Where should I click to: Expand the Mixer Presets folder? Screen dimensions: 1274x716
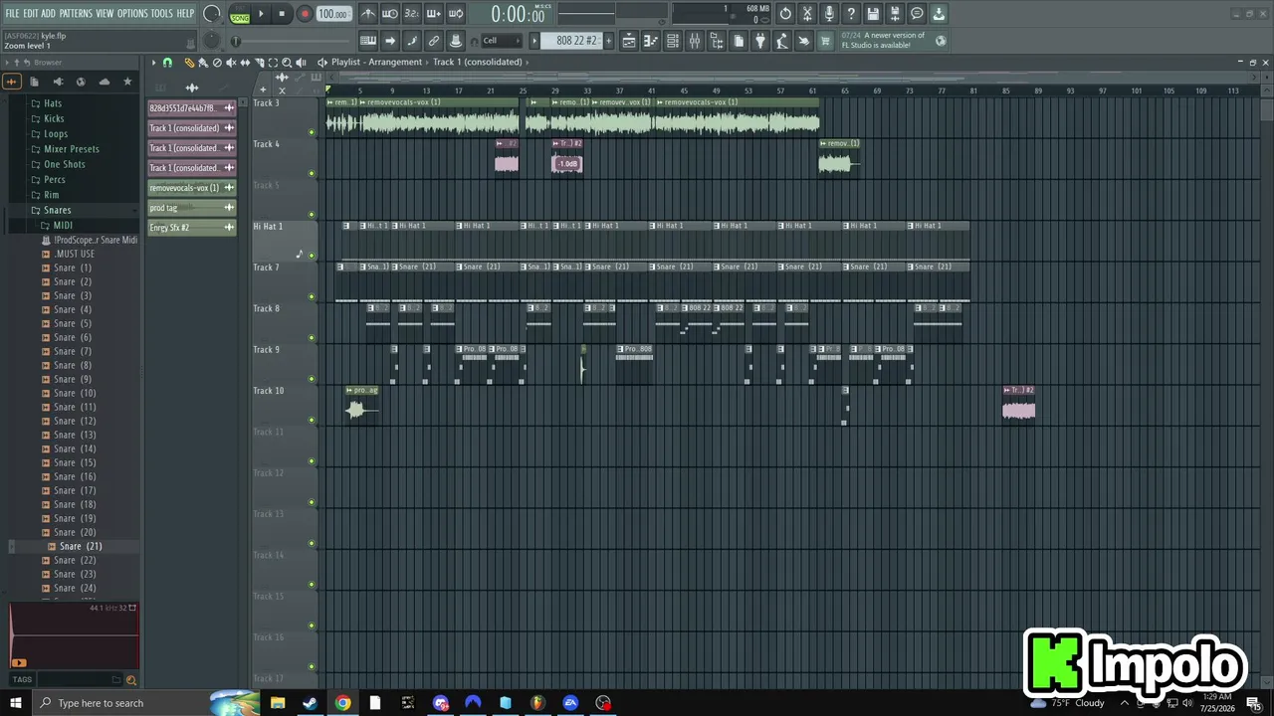[72, 149]
